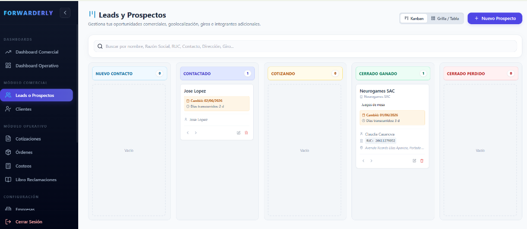
Task: Move Jose Lopez card to next stage
Action: [196, 133]
